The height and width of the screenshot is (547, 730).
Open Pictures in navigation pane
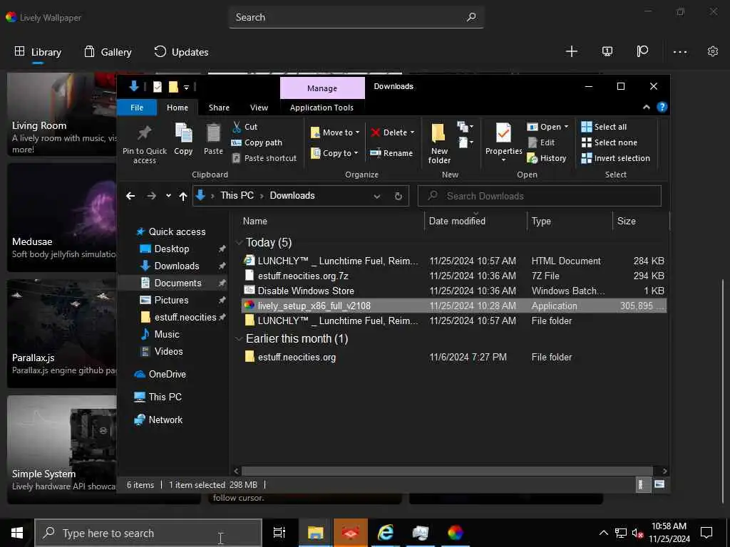[x=171, y=300]
